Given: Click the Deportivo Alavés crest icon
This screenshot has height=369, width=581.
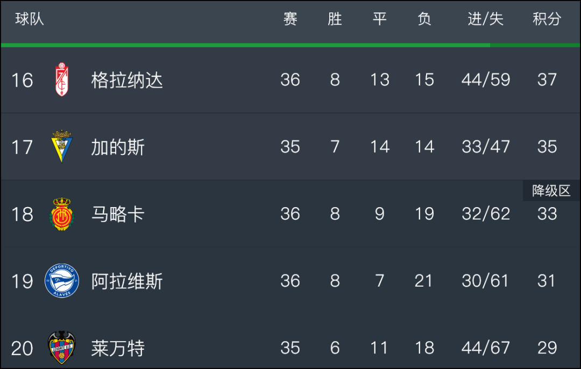Looking at the screenshot, I should pyautogui.click(x=61, y=281).
